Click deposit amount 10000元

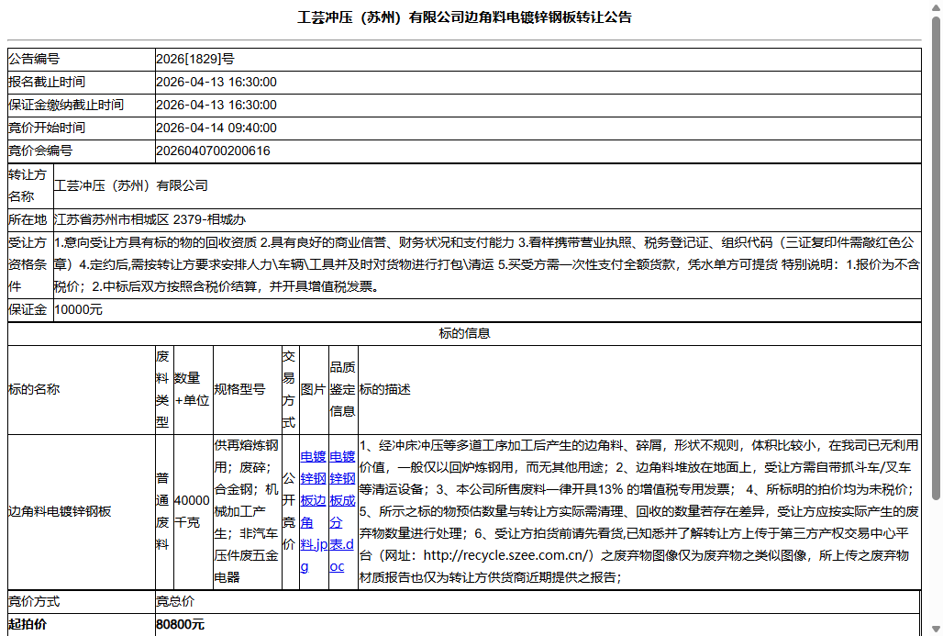78,310
